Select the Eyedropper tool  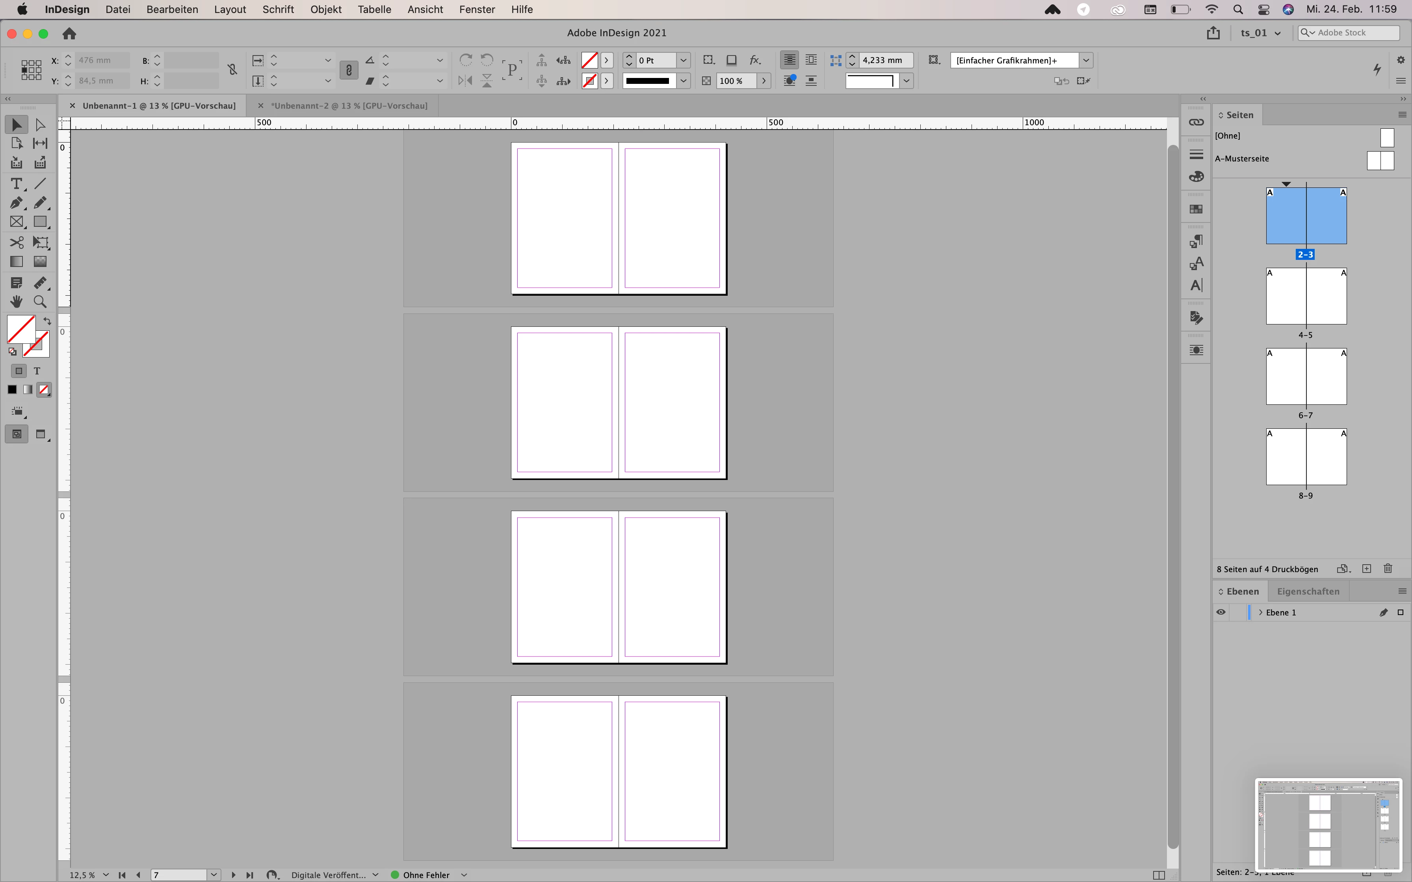pyautogui.click(x=40, y=283)
